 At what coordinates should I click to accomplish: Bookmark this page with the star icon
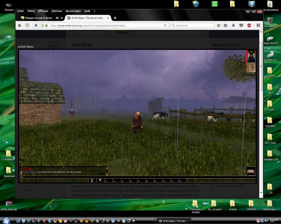click(218, 25)
